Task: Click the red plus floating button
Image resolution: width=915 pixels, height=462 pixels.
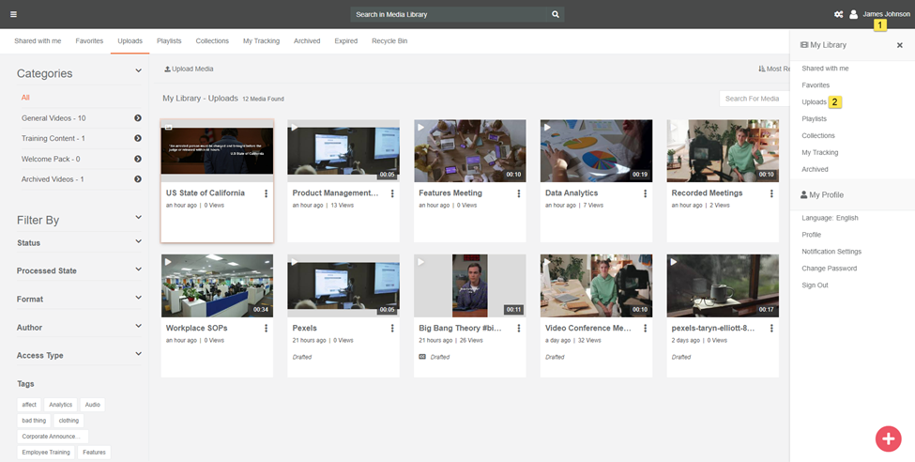Action: (888, 439)
